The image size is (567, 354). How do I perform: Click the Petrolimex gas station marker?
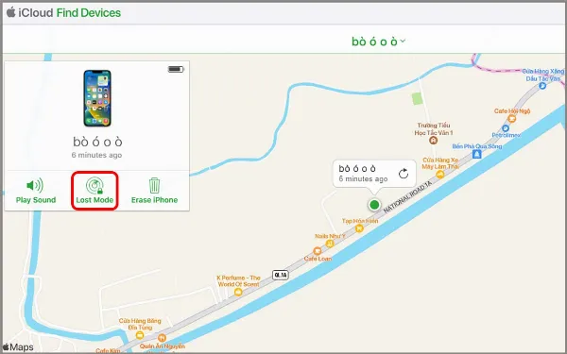pos(506,128)
